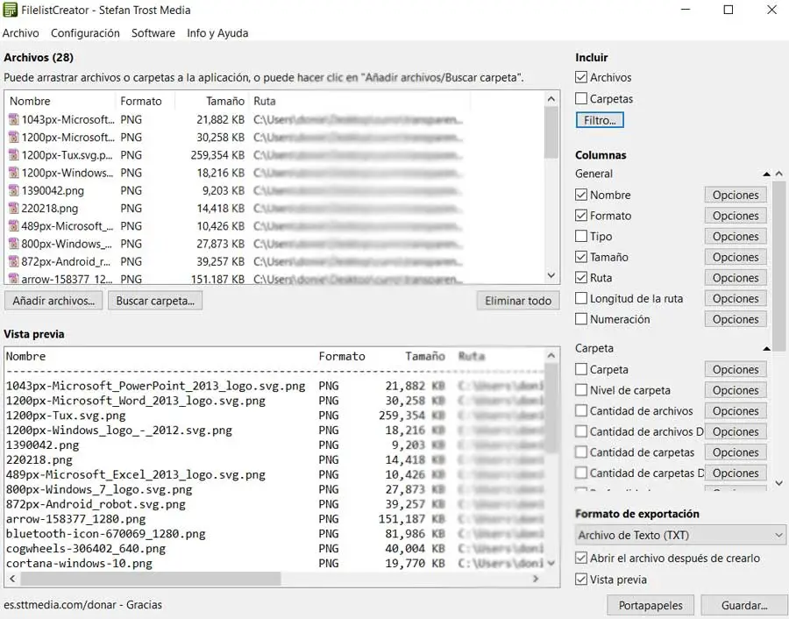Open Opciones for the Nombre column
Viewport: 789px width, 619px height.
(x=736, y=195)
